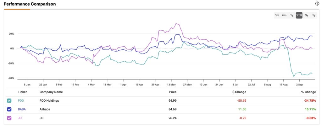
Task: Open the BABA ticker link
Action: [x=22, y=109]
